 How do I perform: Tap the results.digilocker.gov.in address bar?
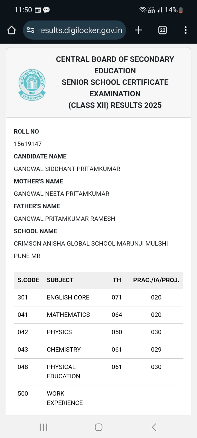81,30
